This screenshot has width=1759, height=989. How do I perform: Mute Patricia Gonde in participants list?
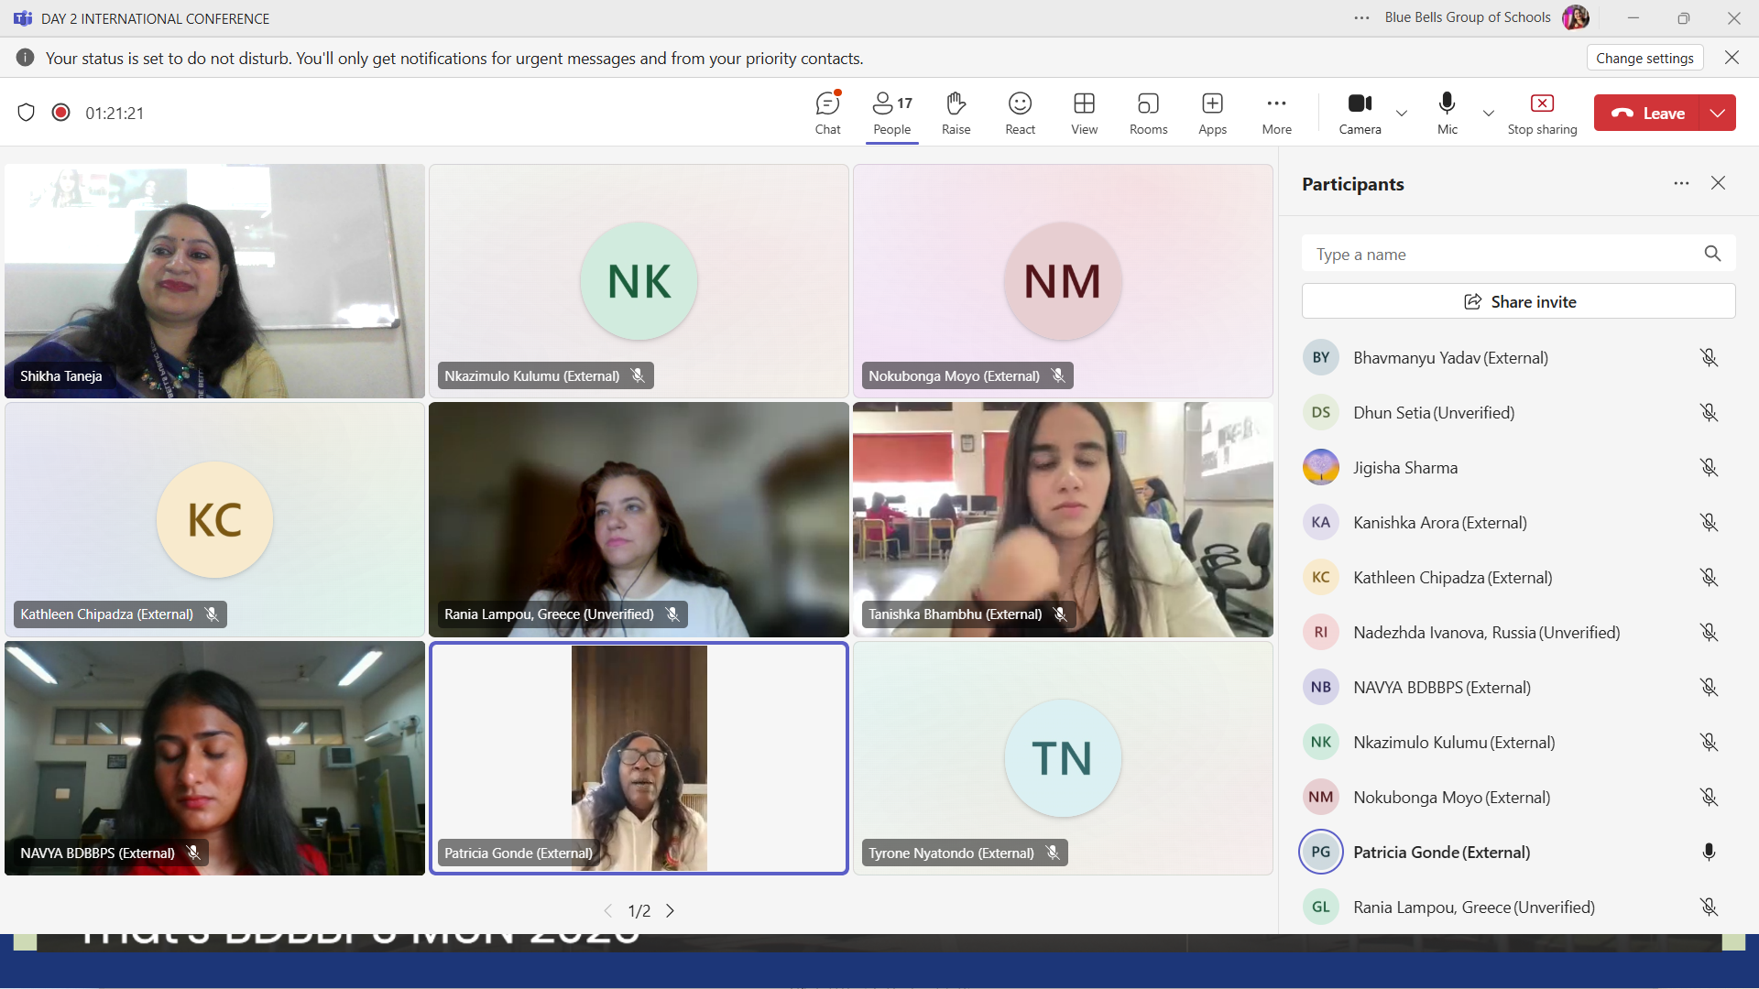point(1709,853)
